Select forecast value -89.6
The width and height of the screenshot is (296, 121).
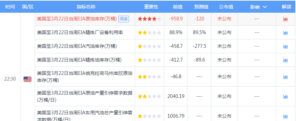(x=199, y=60)
